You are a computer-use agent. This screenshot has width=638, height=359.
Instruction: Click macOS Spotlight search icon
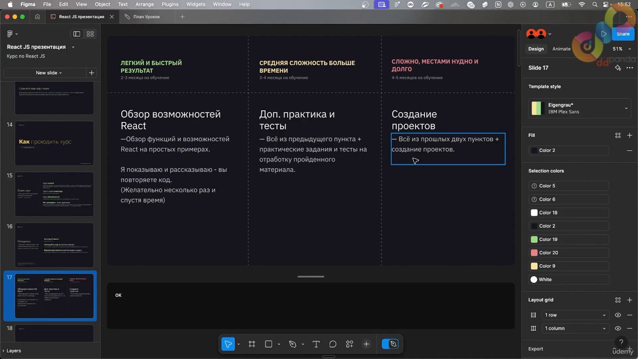coord(595,4)
